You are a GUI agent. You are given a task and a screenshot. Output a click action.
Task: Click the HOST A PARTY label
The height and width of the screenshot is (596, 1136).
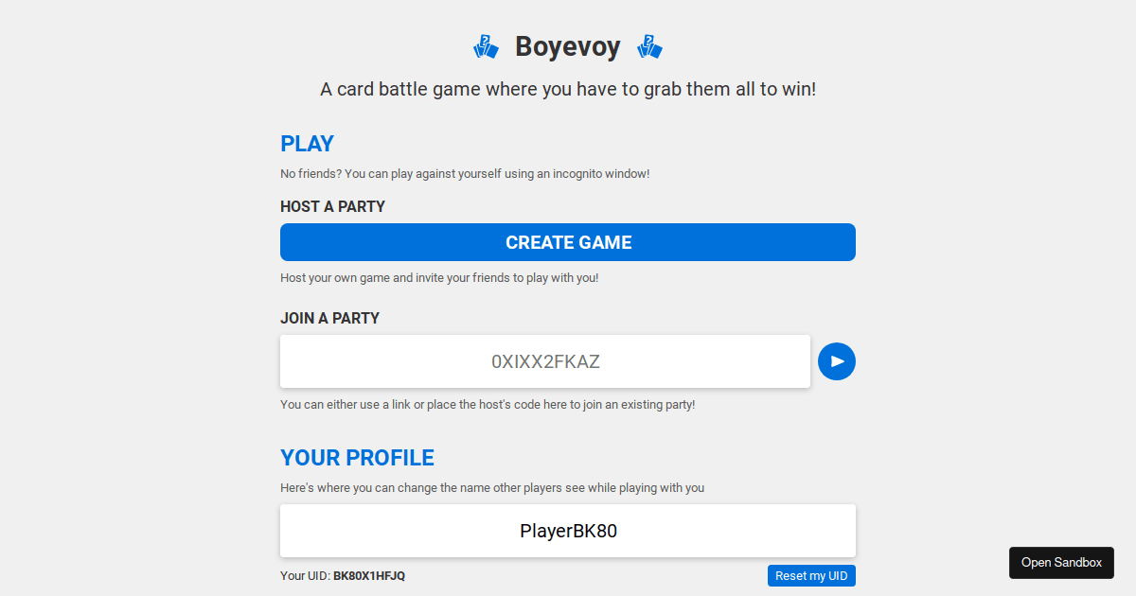pos(332,206)
